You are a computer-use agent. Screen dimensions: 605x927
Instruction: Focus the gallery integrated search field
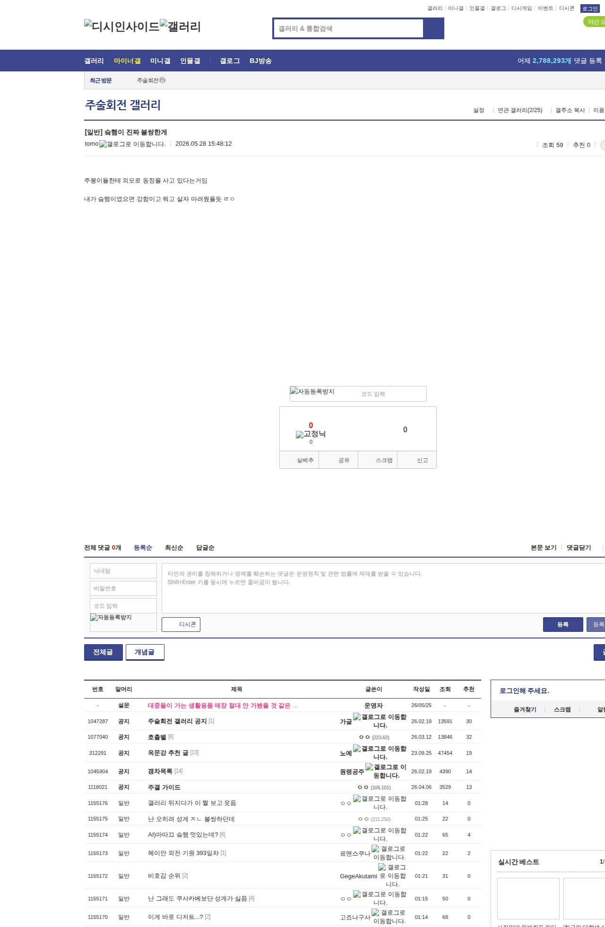[348, 28]
